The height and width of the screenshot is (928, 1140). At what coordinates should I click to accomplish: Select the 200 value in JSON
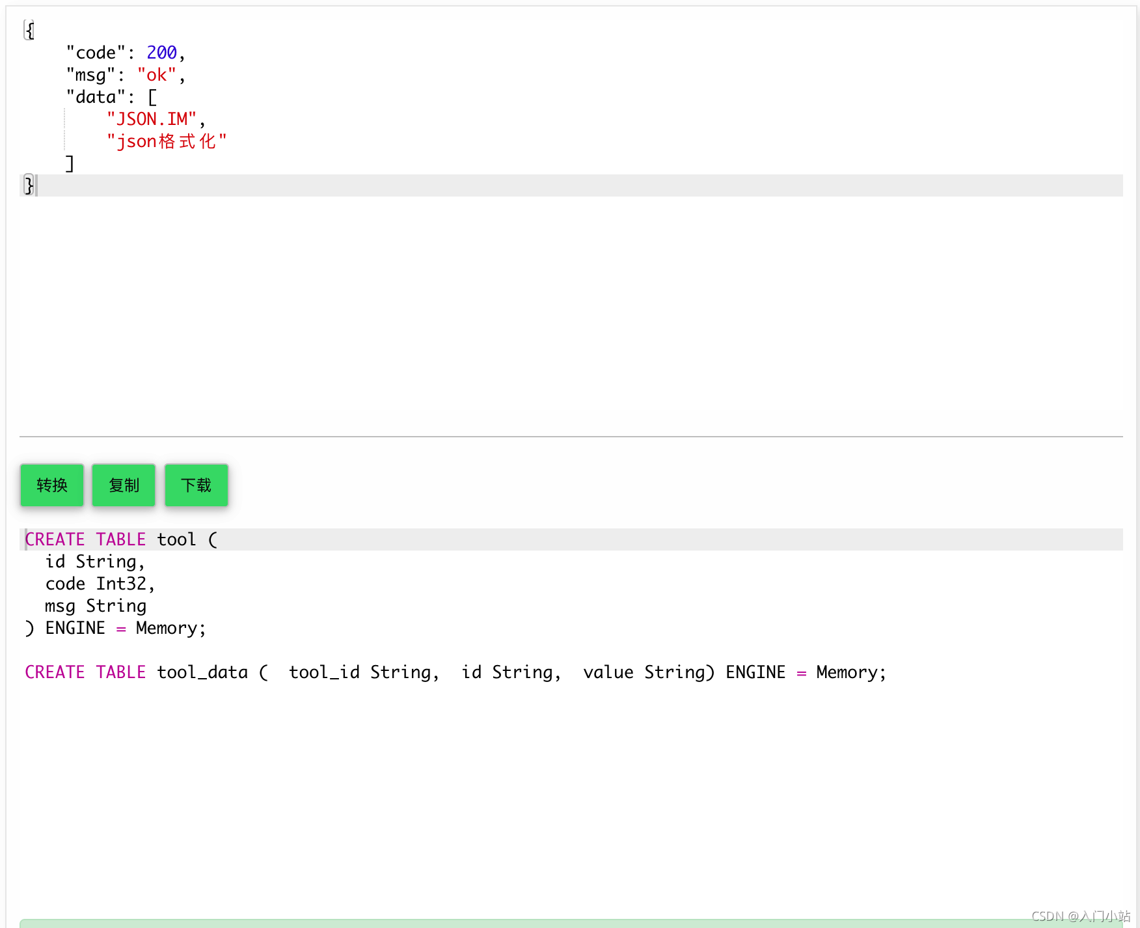(161, 53)
